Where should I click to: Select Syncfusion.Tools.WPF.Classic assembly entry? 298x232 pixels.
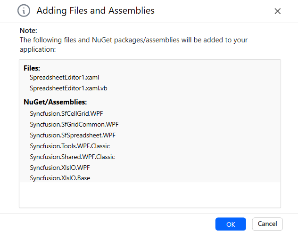[70, 146]
